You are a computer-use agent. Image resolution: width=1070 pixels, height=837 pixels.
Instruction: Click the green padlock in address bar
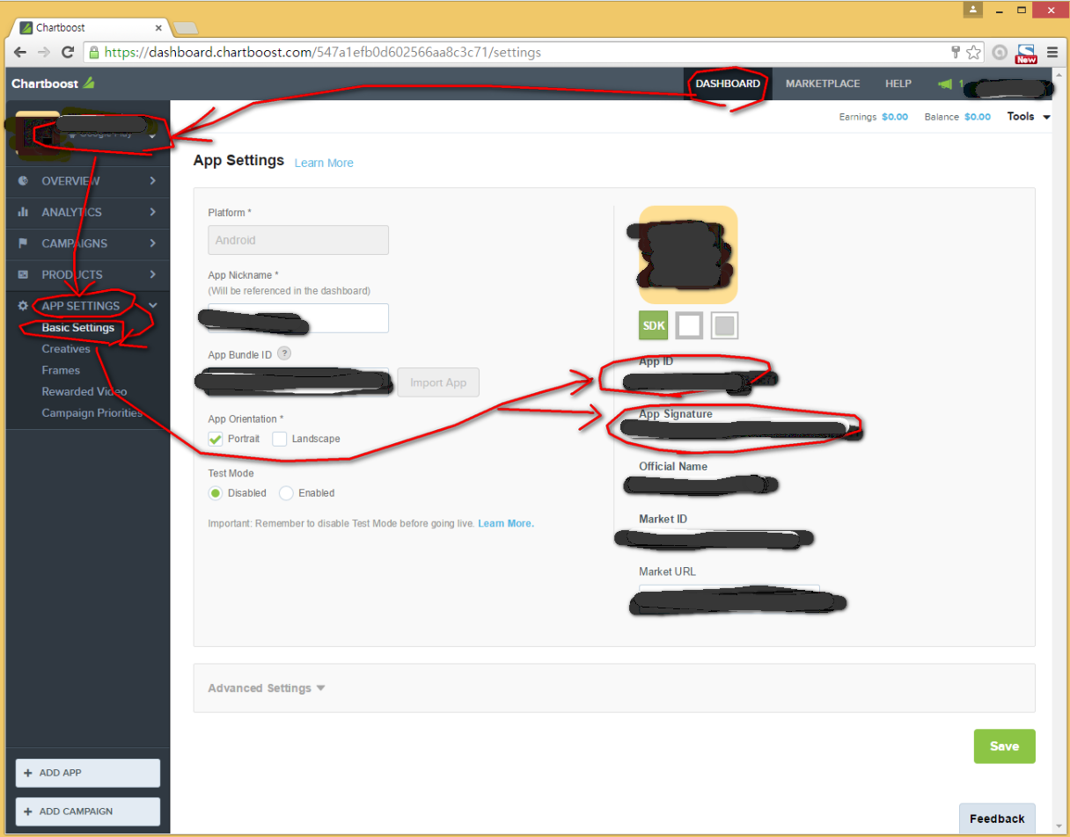pos(94,52)
